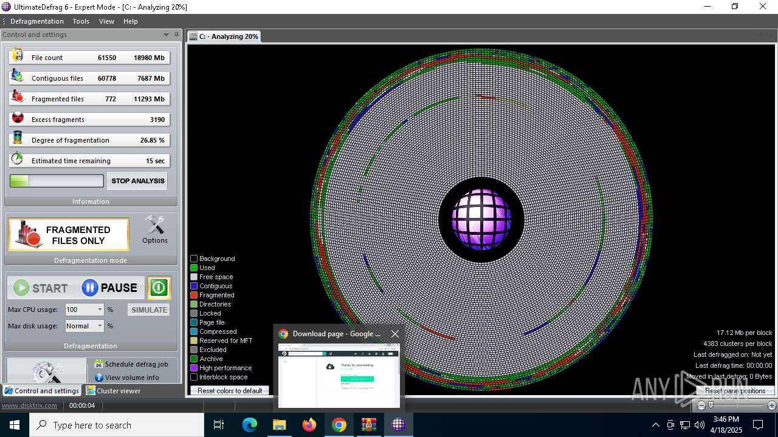Open Microsoft Edge from taskbar
The width and height of the screenshot is (778, 437).
[250, 425]
